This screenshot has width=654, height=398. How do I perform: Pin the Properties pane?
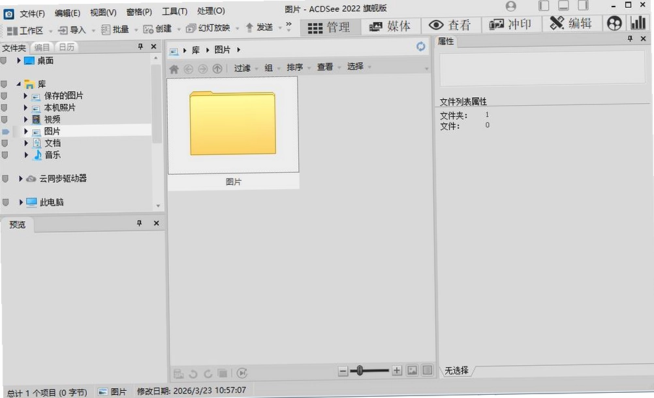630,38
